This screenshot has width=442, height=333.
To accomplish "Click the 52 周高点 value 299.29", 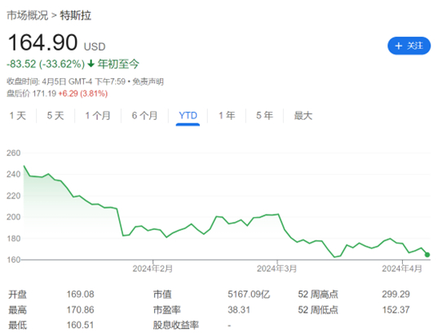I will (x=396, y=295).
